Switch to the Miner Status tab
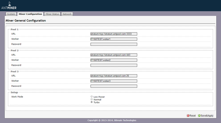This screenshot has width=221, height=123. click(x=52, y=14)
